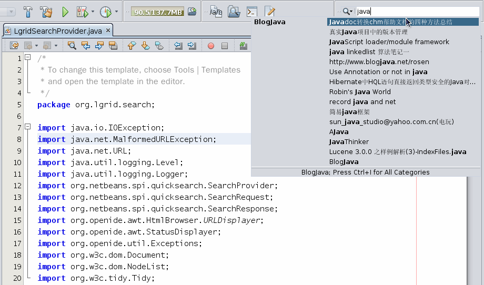Viewport: 484px width, 285px height.
Task: Click the Toggle Bookmark icon
Action: pyautogui.click(x=159, y=46)
